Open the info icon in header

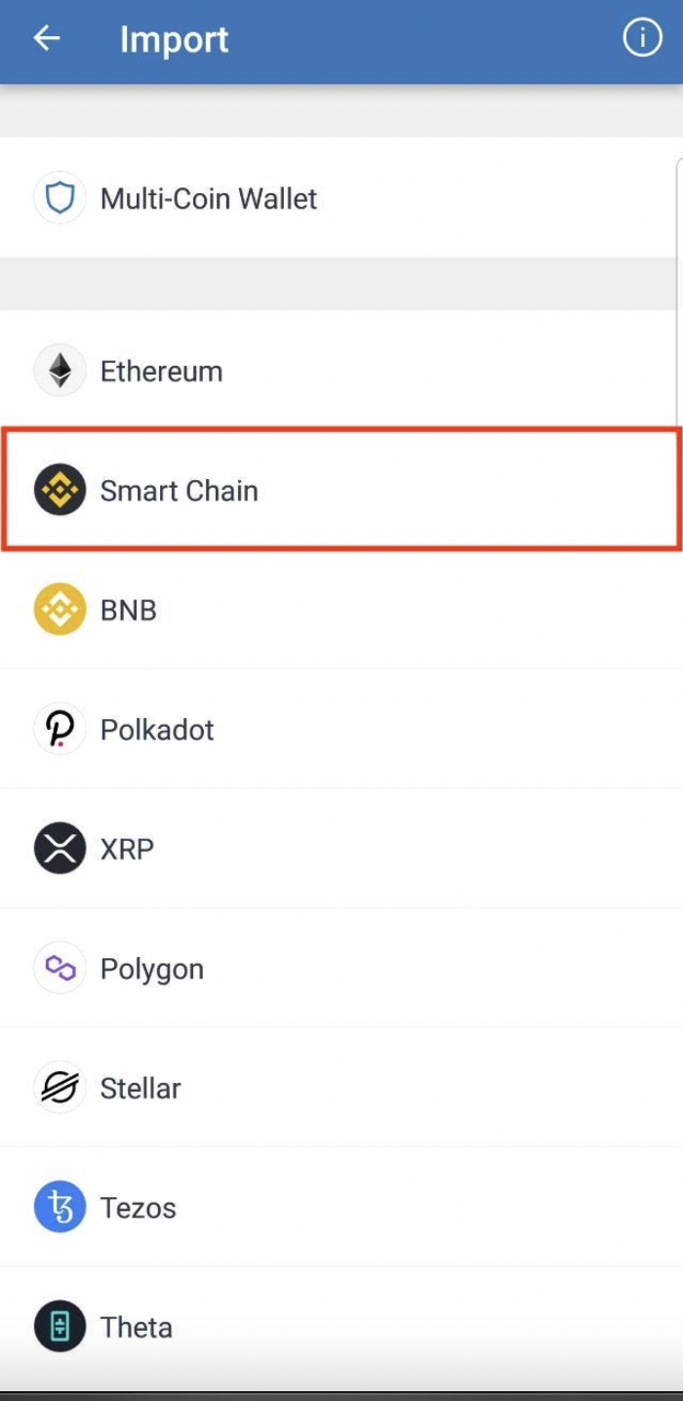tap(642, 39)
